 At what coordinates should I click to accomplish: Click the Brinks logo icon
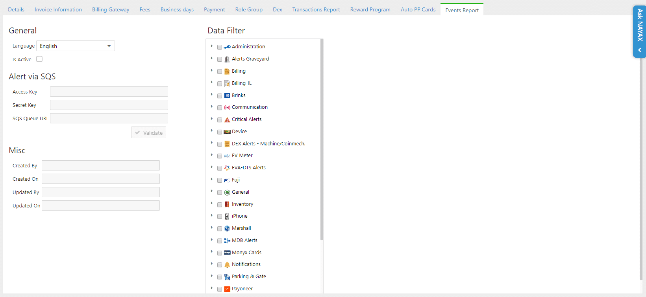pyautogui.click(x=227, y=95)
